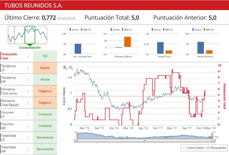Click the Negativo value for Momento Total Lento
The height and width of the screenshot is (155, 229).
tap(45, 91)
